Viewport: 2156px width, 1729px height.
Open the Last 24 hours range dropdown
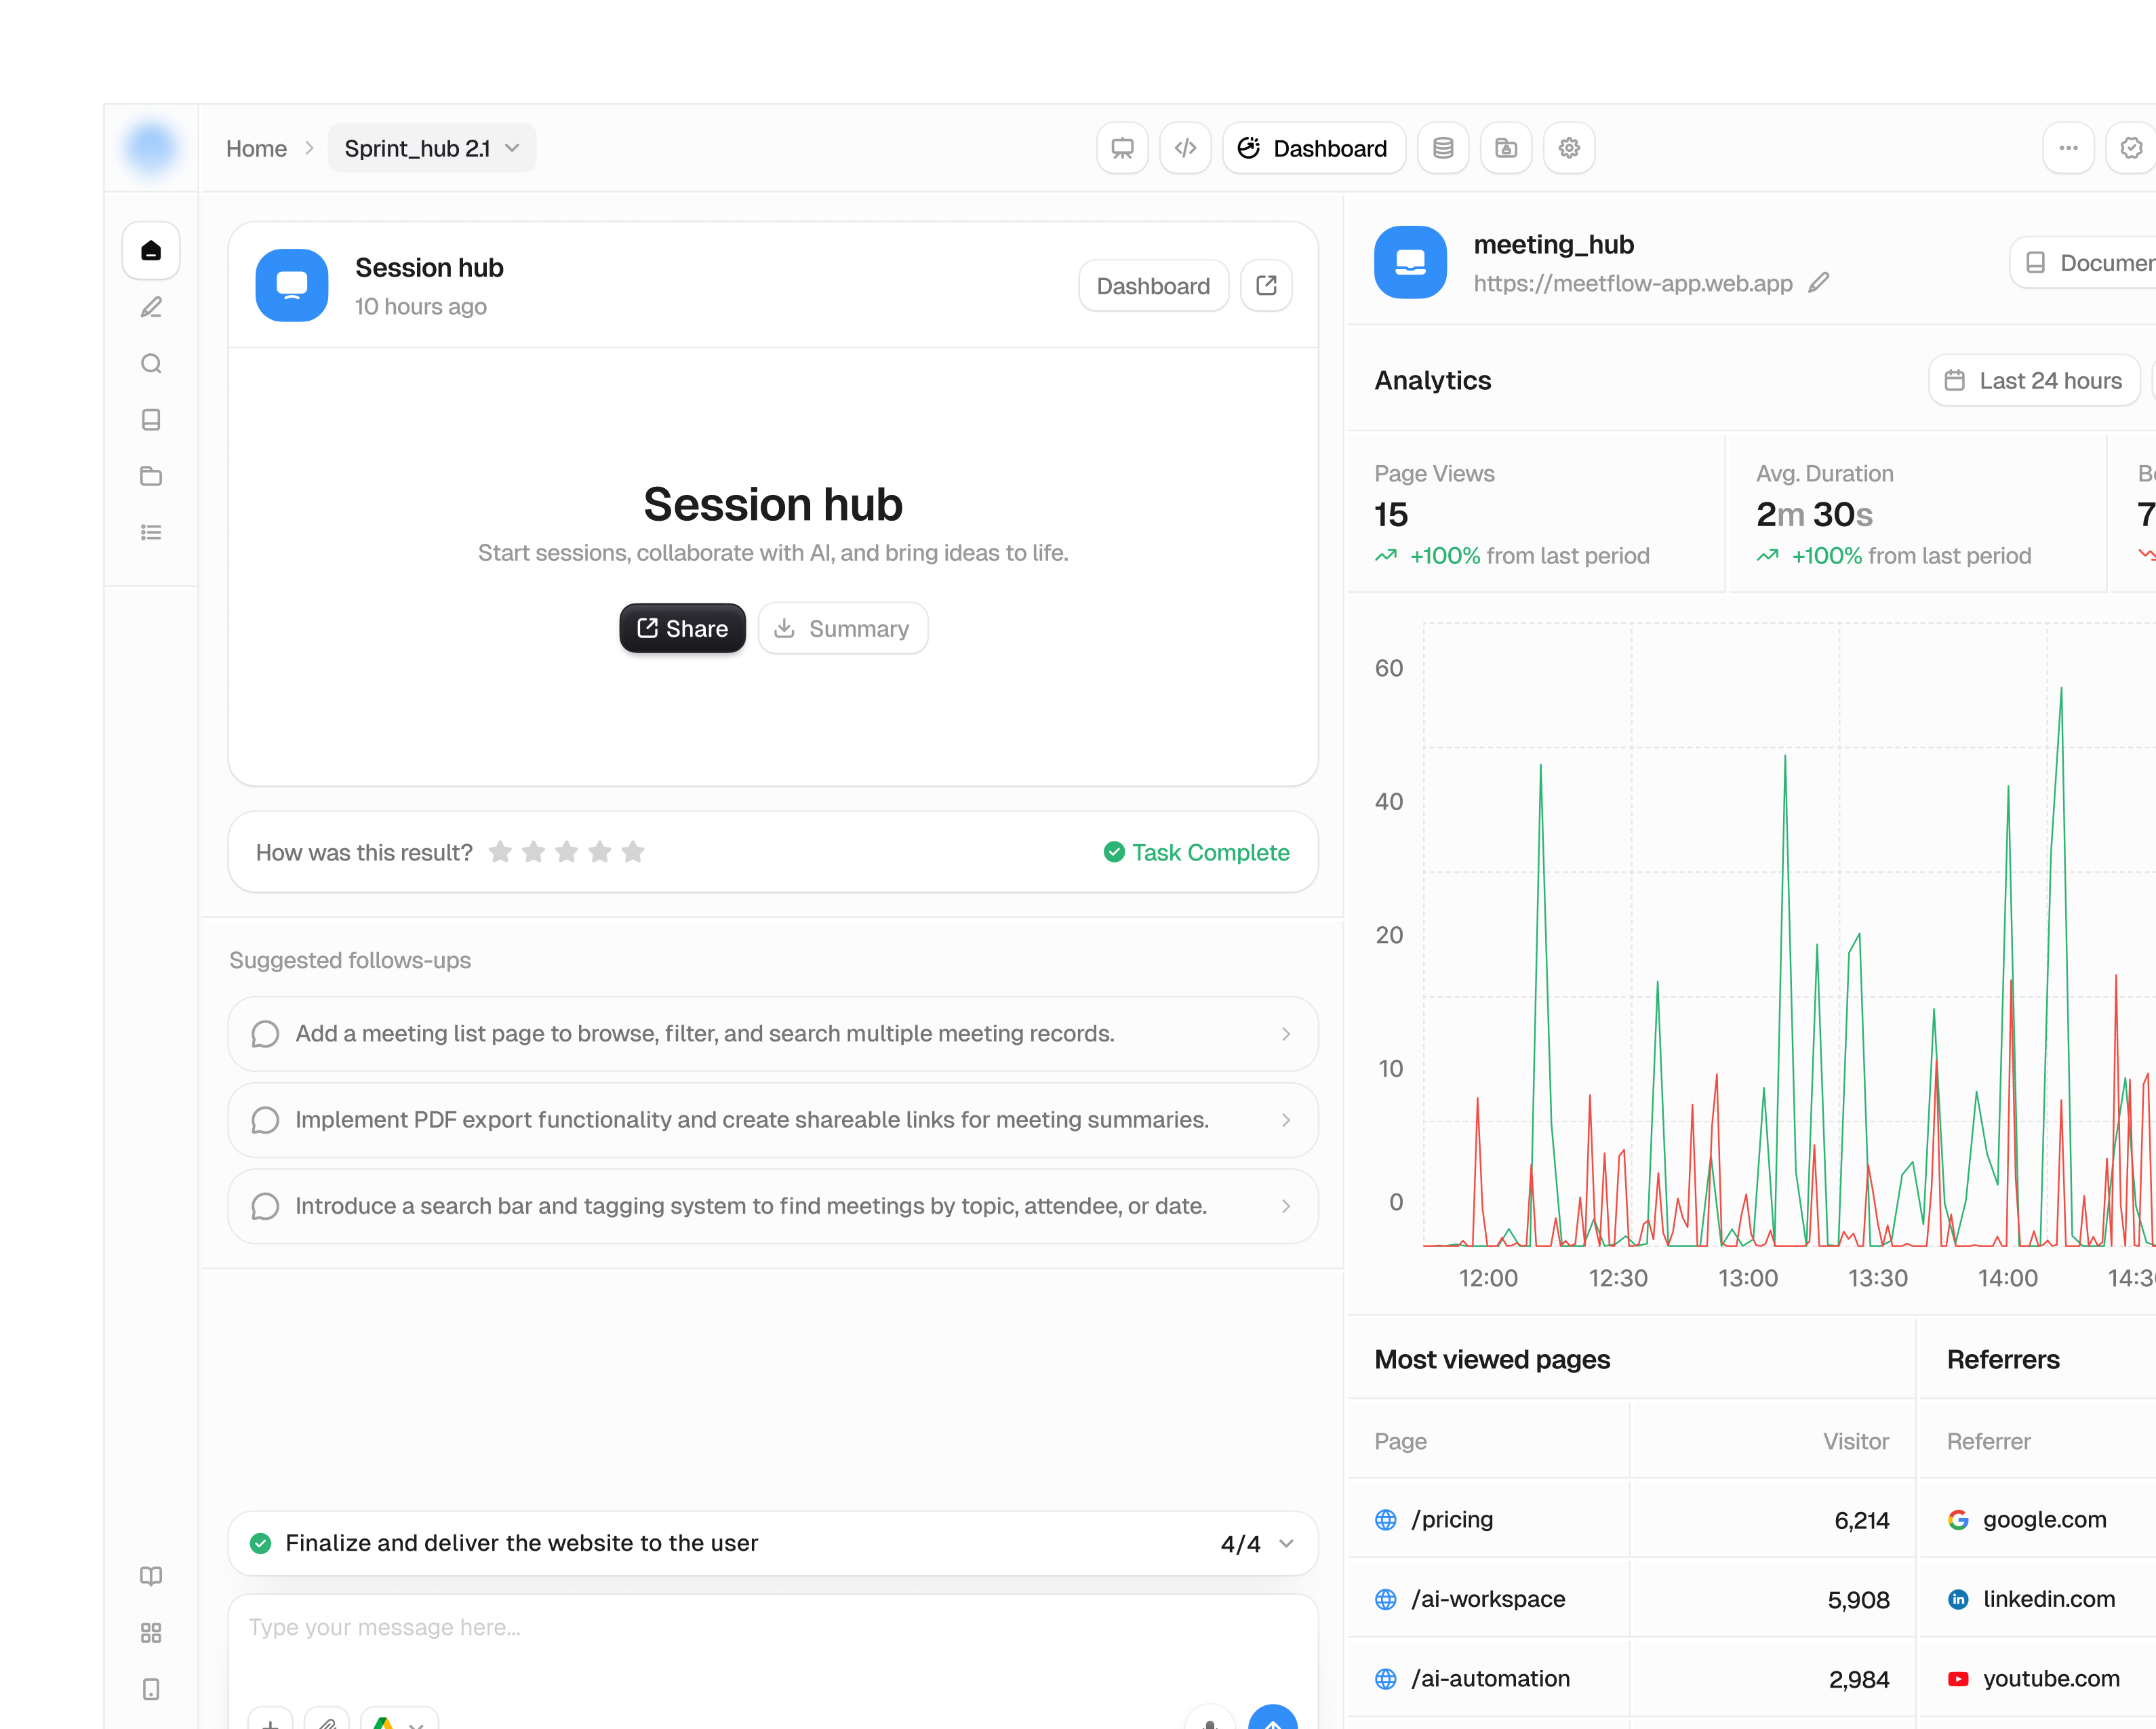pyautogui.click(x=2033, y=380)
